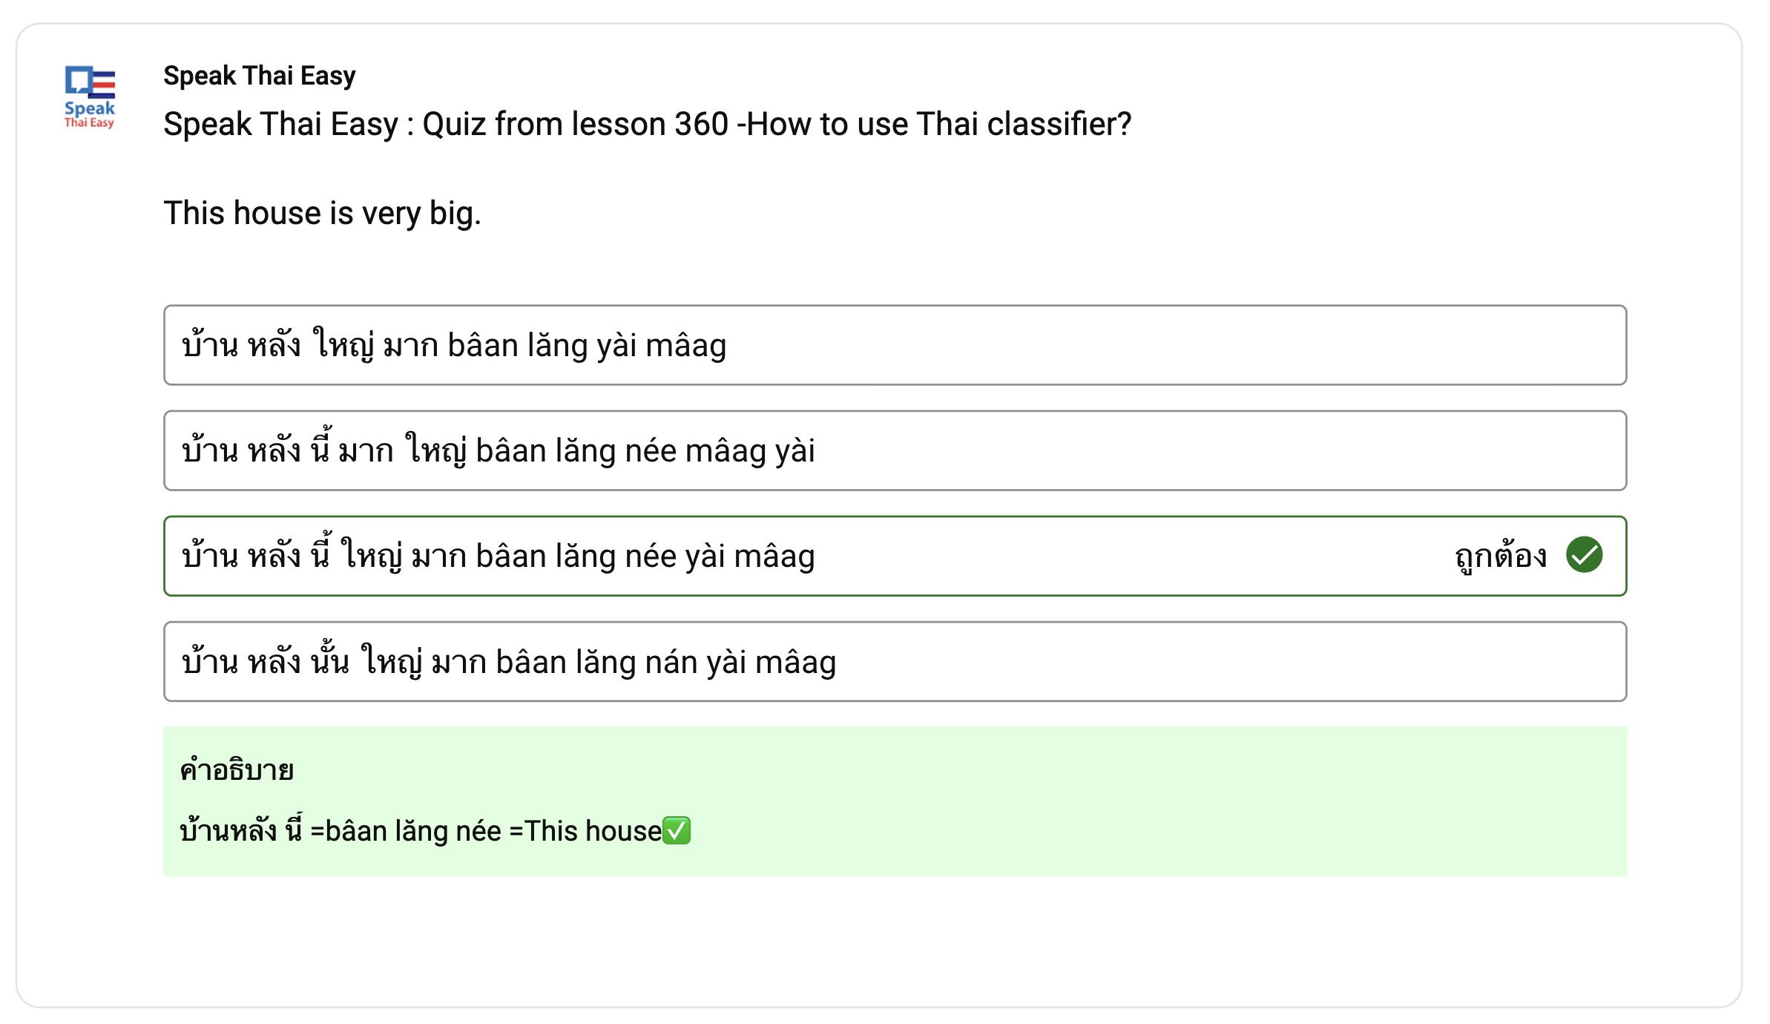Click the quiz title about lesson 360

click(x=647, y=124)
